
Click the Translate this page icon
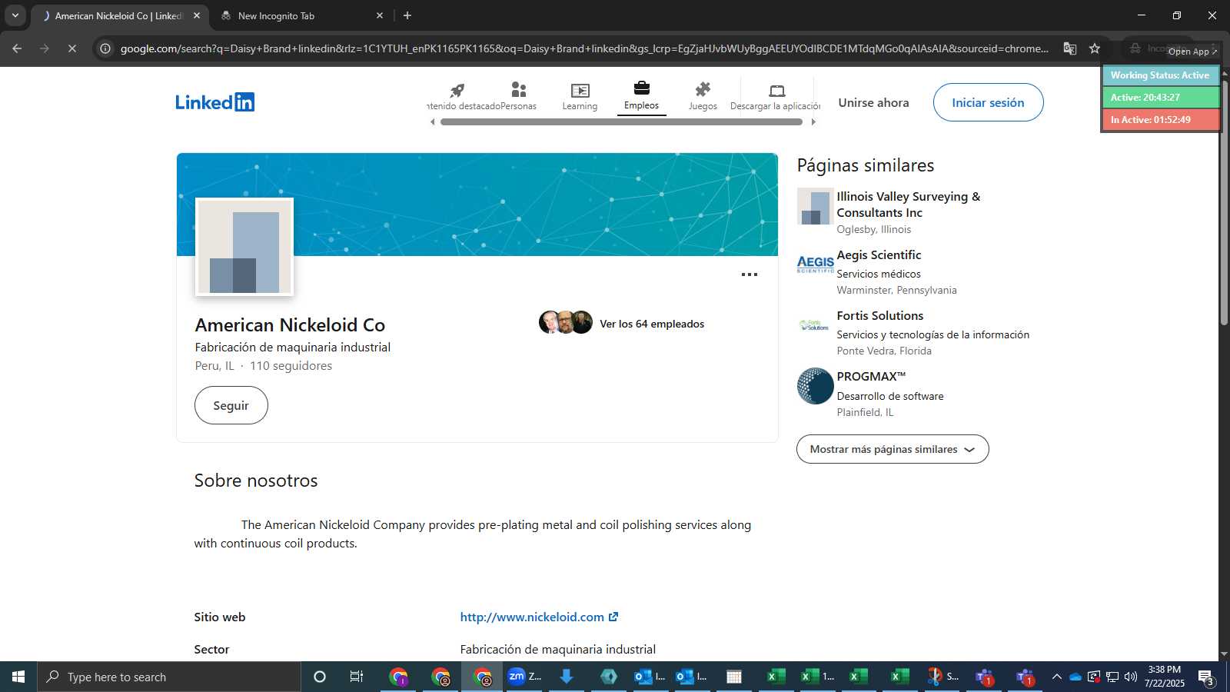[x=1069, y=48]
